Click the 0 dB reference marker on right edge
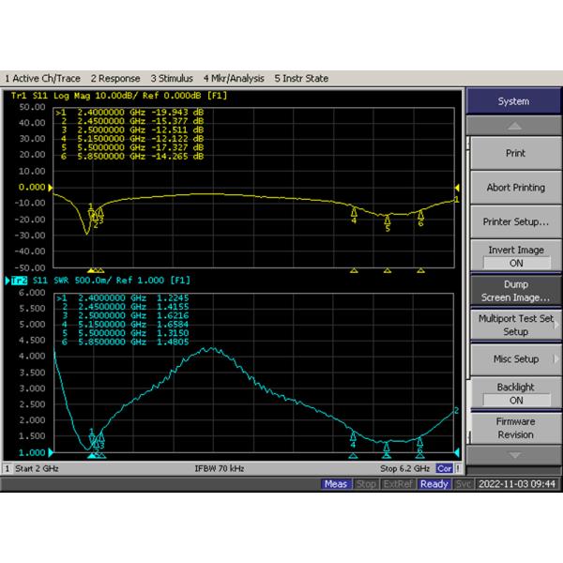 click(x=458, y=188)
